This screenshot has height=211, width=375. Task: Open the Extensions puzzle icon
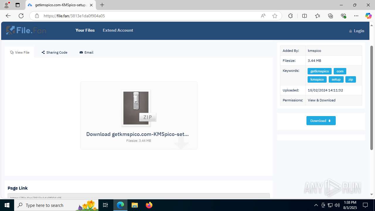click(290, 16)
